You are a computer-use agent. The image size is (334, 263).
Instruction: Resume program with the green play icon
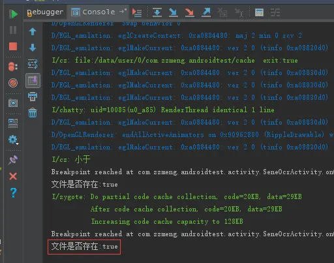[13, 14]
